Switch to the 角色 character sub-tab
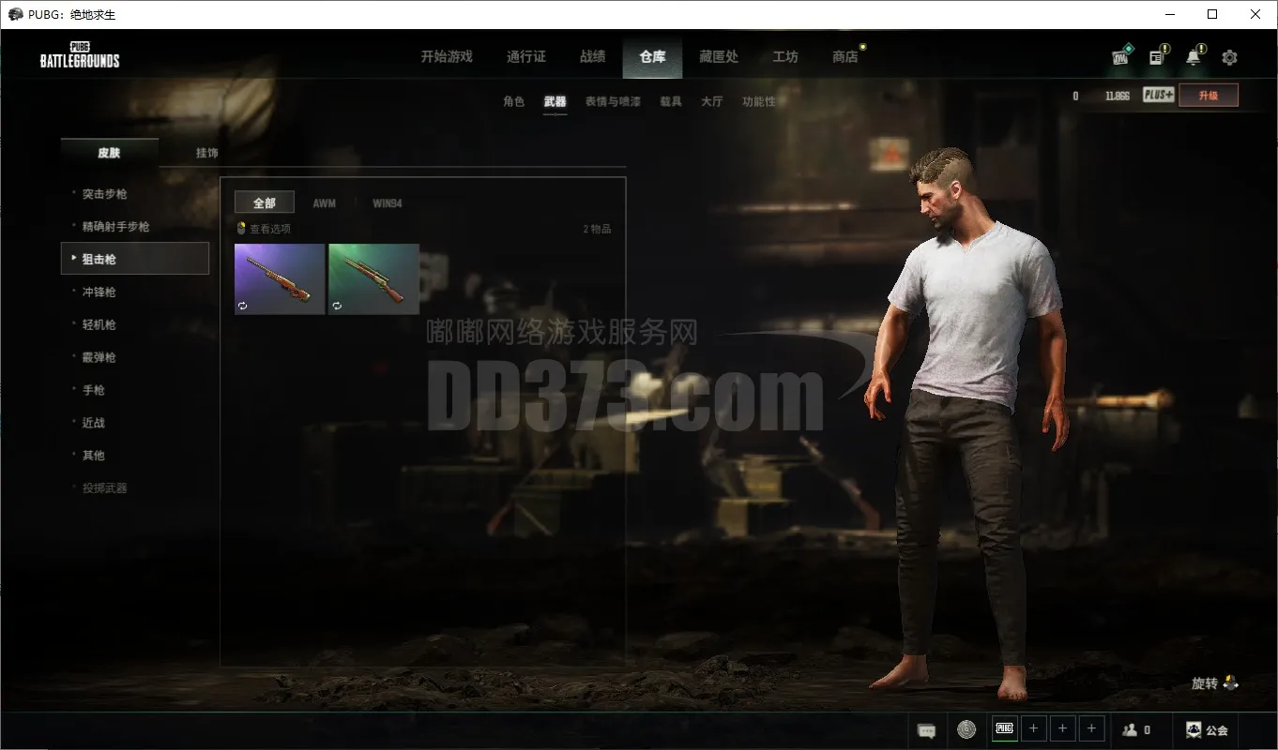The width and height of the screenshot is (1278, 750). coord(513,101)
